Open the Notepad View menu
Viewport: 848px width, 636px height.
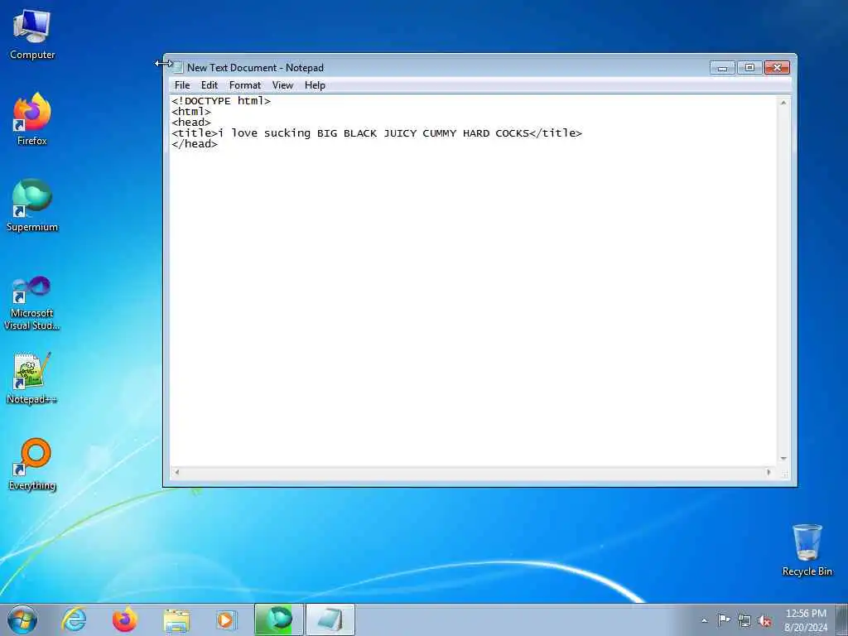tap(282, 85)
